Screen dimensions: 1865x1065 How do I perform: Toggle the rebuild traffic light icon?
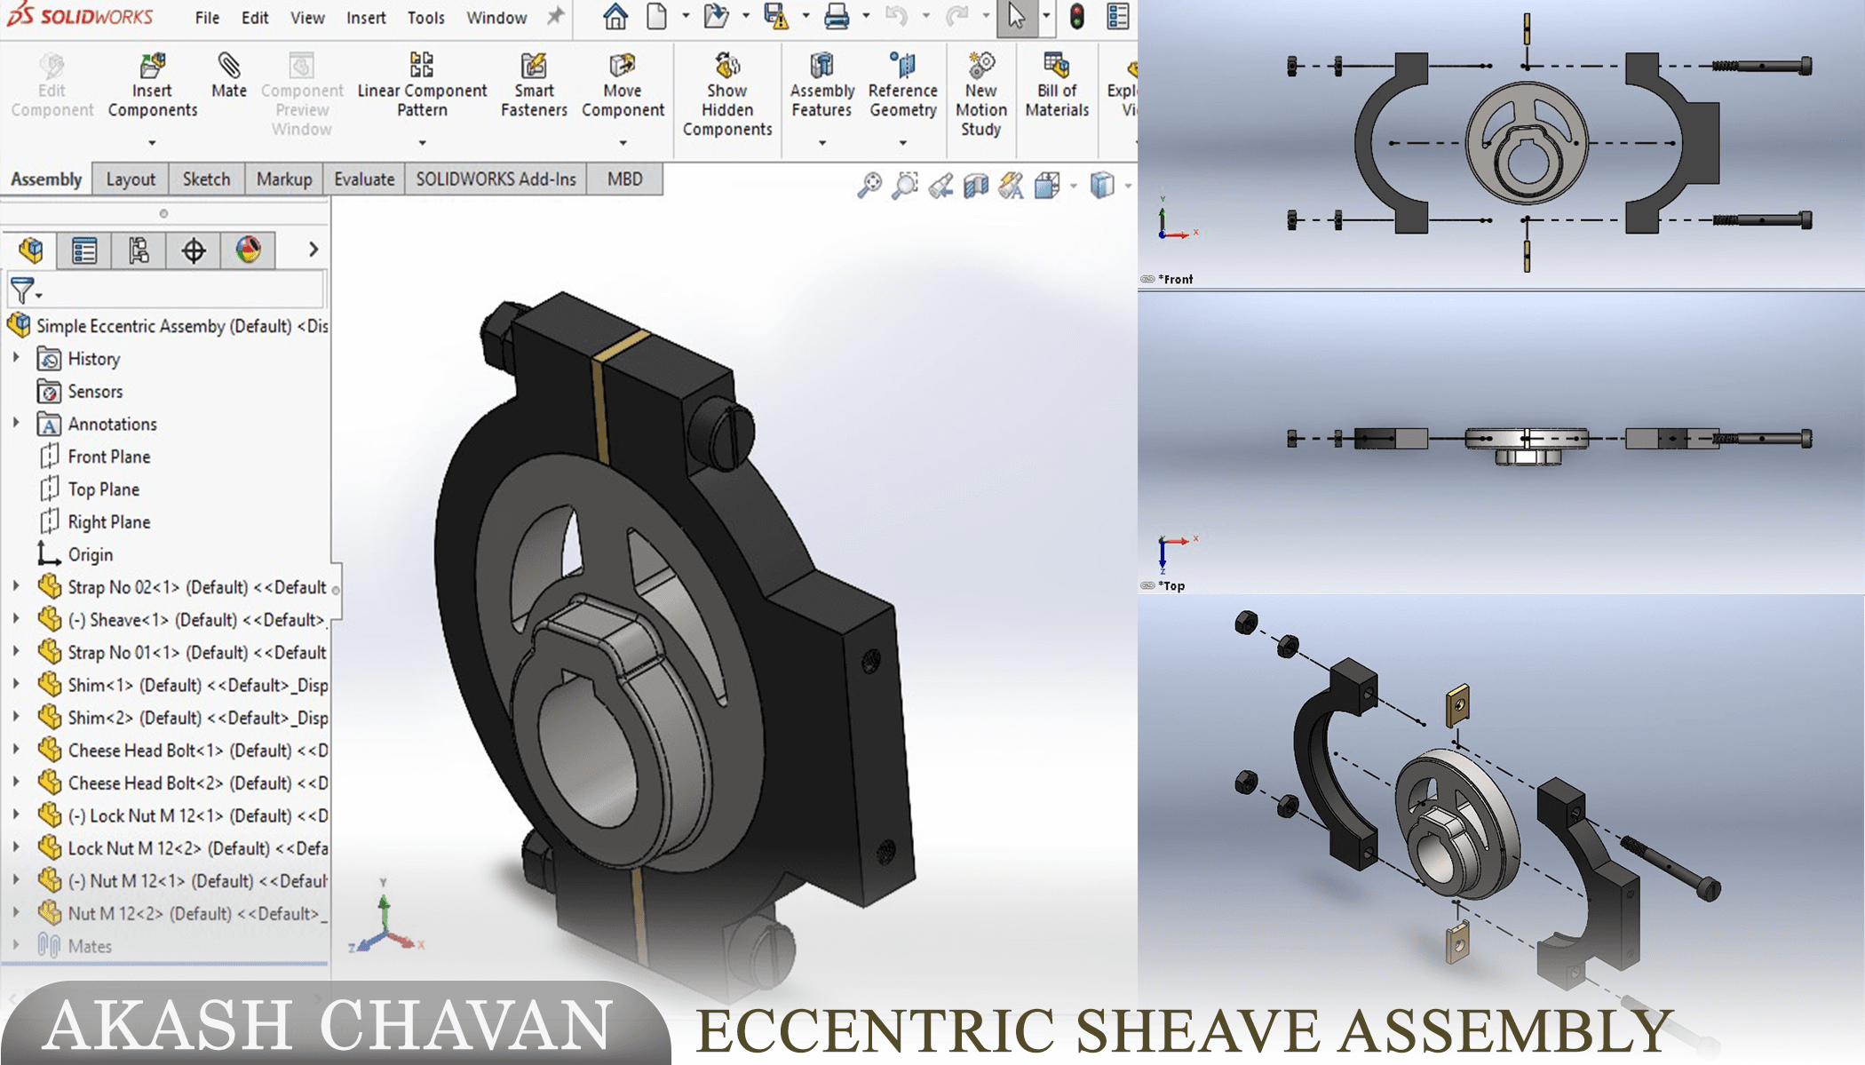coord(1076,17)
